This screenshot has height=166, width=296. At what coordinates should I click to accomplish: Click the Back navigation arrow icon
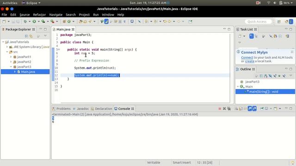(170, 22)
